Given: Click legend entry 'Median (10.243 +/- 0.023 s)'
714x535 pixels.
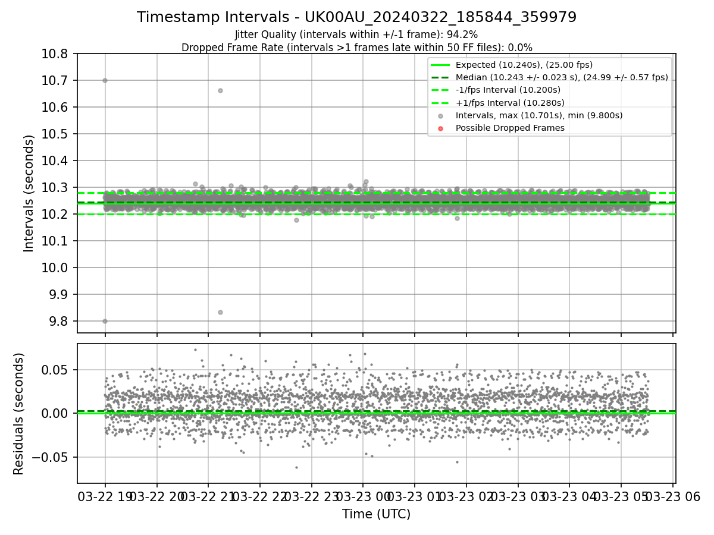Looking at the screenshot, I should (x=562, y=77).
